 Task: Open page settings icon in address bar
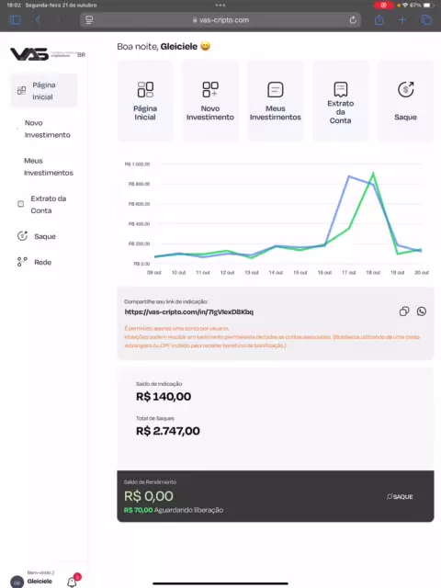[89, 20]
